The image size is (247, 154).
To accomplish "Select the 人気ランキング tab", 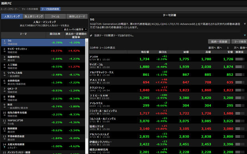I will click(12, 16).
